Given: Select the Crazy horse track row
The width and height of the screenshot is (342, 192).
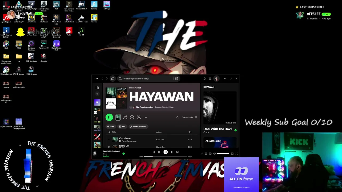Looking at the screenshot, I should click(151, 139).
